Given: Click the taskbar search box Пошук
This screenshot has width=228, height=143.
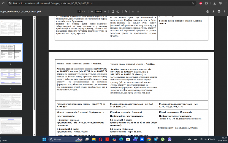Looking at the screenshot, I should pyautogui.click(x=66, y=139).
